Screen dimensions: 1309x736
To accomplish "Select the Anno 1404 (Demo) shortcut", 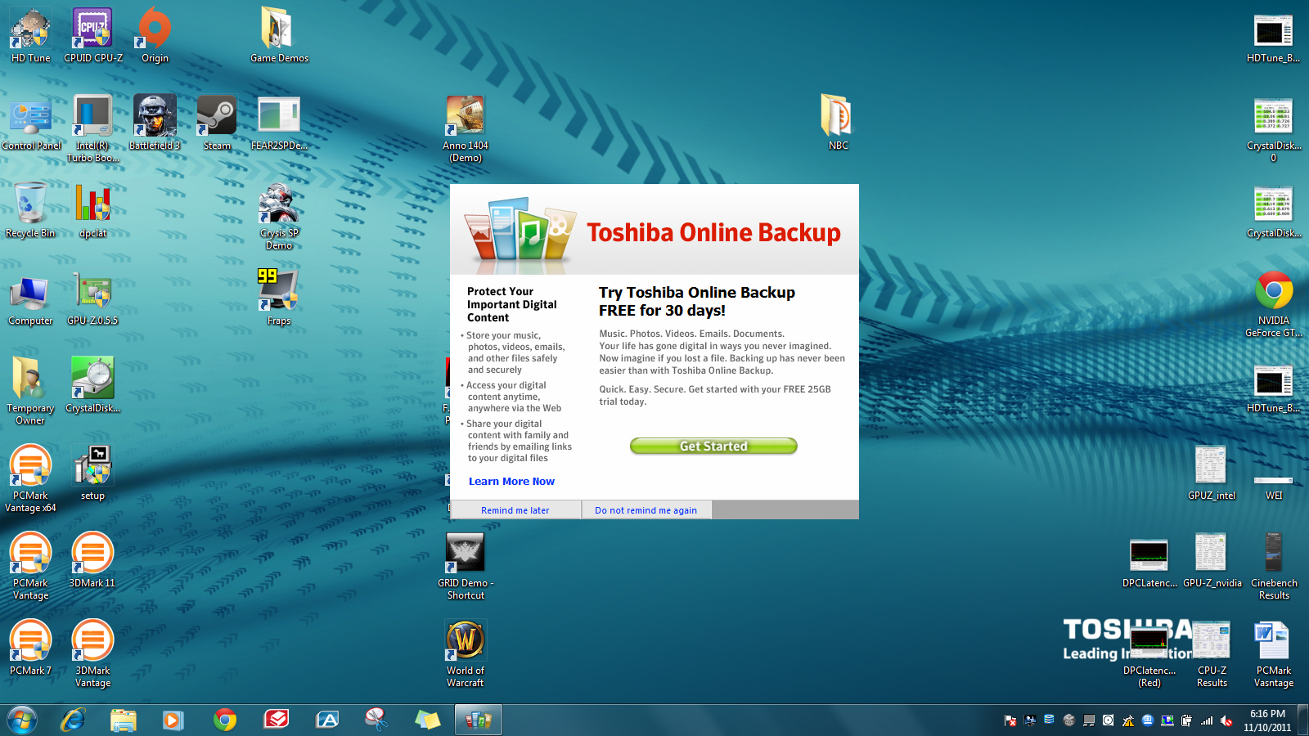I will [x=466, y=128].
